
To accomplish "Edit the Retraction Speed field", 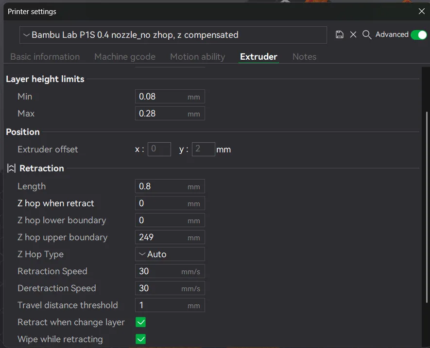I will (x=170, y=271).
